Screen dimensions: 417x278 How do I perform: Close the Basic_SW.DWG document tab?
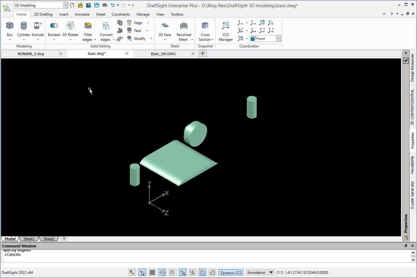(193, 54)
